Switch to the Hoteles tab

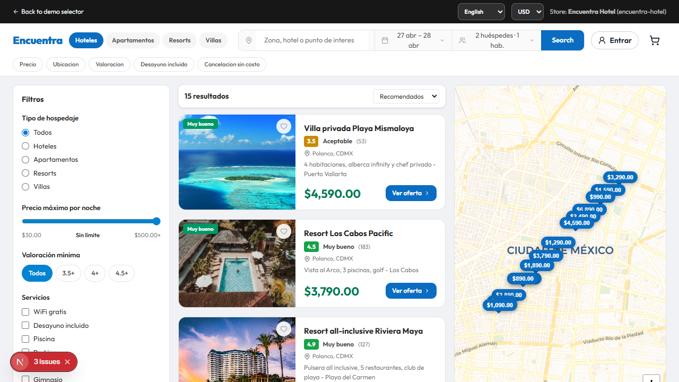click(x=86, y=40)
